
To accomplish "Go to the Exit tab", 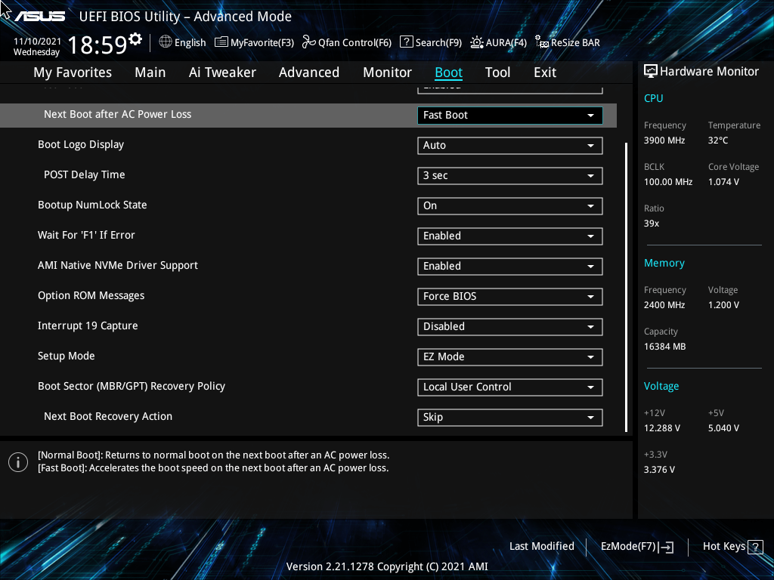I will point(545,72).
